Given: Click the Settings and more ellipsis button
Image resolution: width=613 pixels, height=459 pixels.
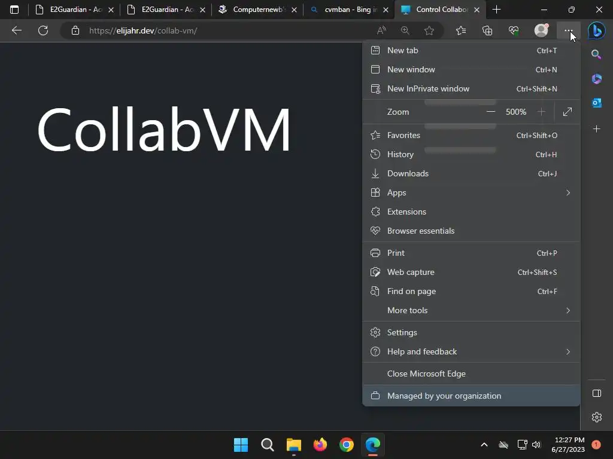Looking at the screenshot, I should click(x=569, y=30).
